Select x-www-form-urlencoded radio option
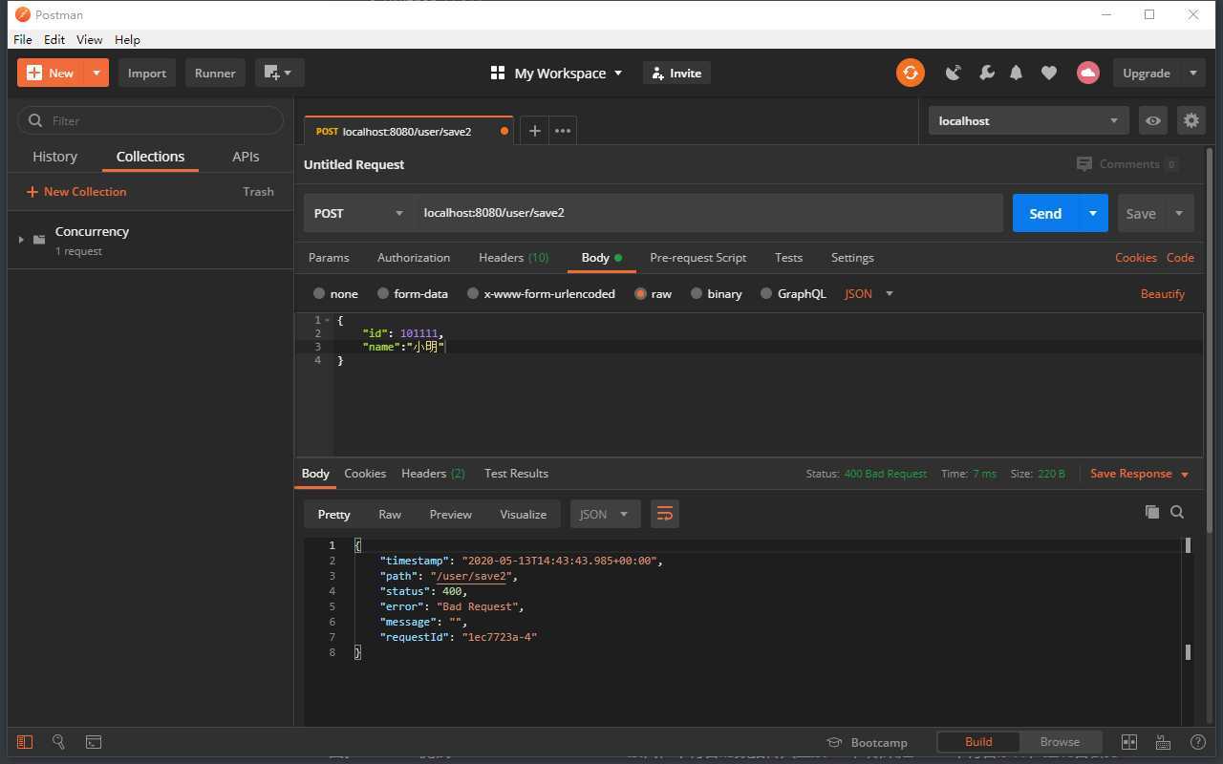 (x=473, y=293)
